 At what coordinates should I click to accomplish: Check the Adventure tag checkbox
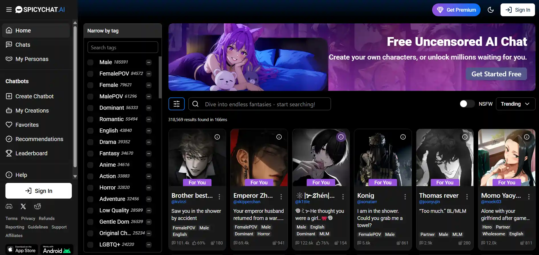90,199
